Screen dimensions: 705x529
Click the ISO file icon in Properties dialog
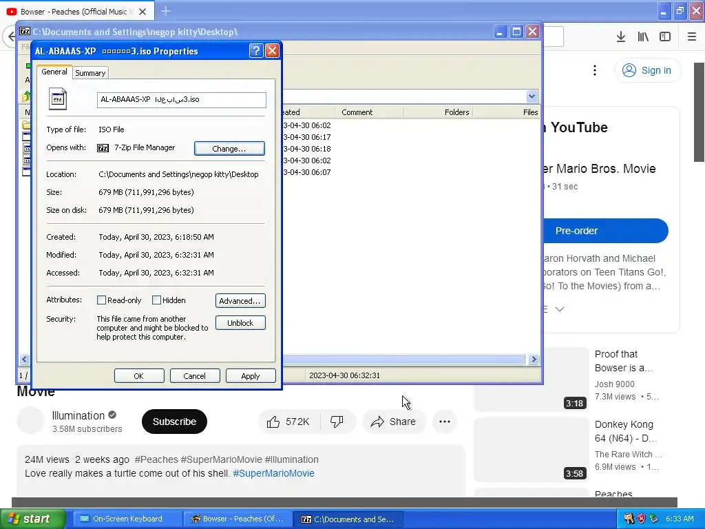[58, 99]
